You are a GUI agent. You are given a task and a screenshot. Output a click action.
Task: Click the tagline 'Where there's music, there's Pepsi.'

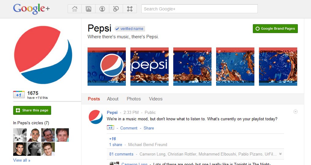pyautogui.click(x=123, y=37)
